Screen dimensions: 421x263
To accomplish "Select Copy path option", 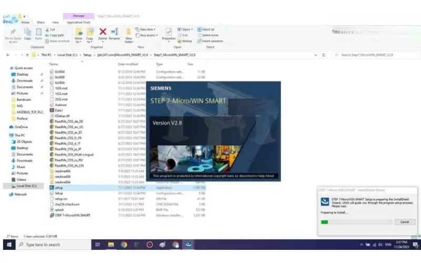I will coord(55,35).
